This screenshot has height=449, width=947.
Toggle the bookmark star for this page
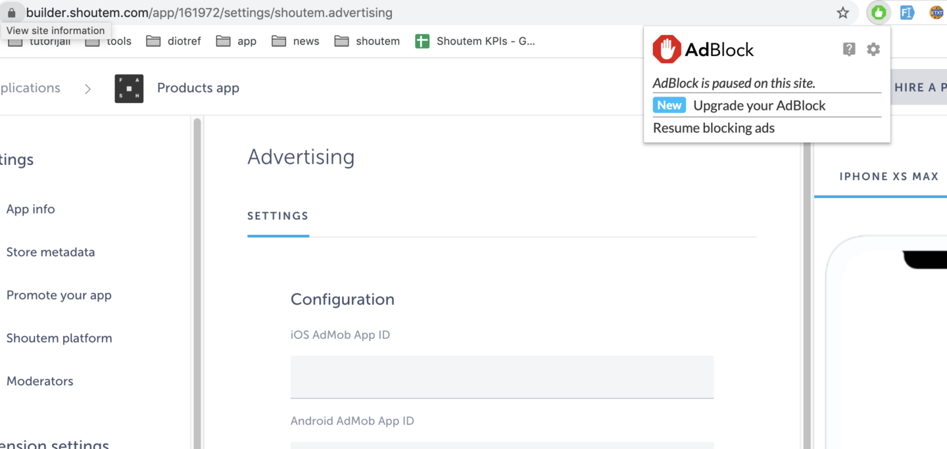(x=842, y=12)
